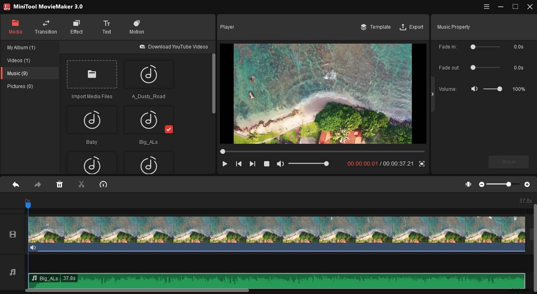Click the undo arrow in timeline toolbar

[16, 185]
